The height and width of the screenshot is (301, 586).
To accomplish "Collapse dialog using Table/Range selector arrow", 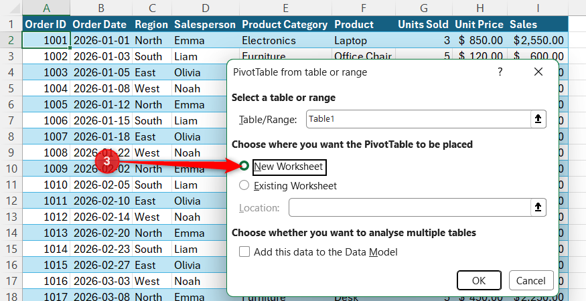I will click(538, 119).
